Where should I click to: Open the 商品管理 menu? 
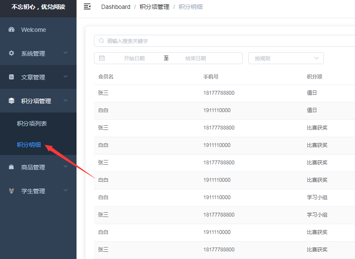point(38,167)
